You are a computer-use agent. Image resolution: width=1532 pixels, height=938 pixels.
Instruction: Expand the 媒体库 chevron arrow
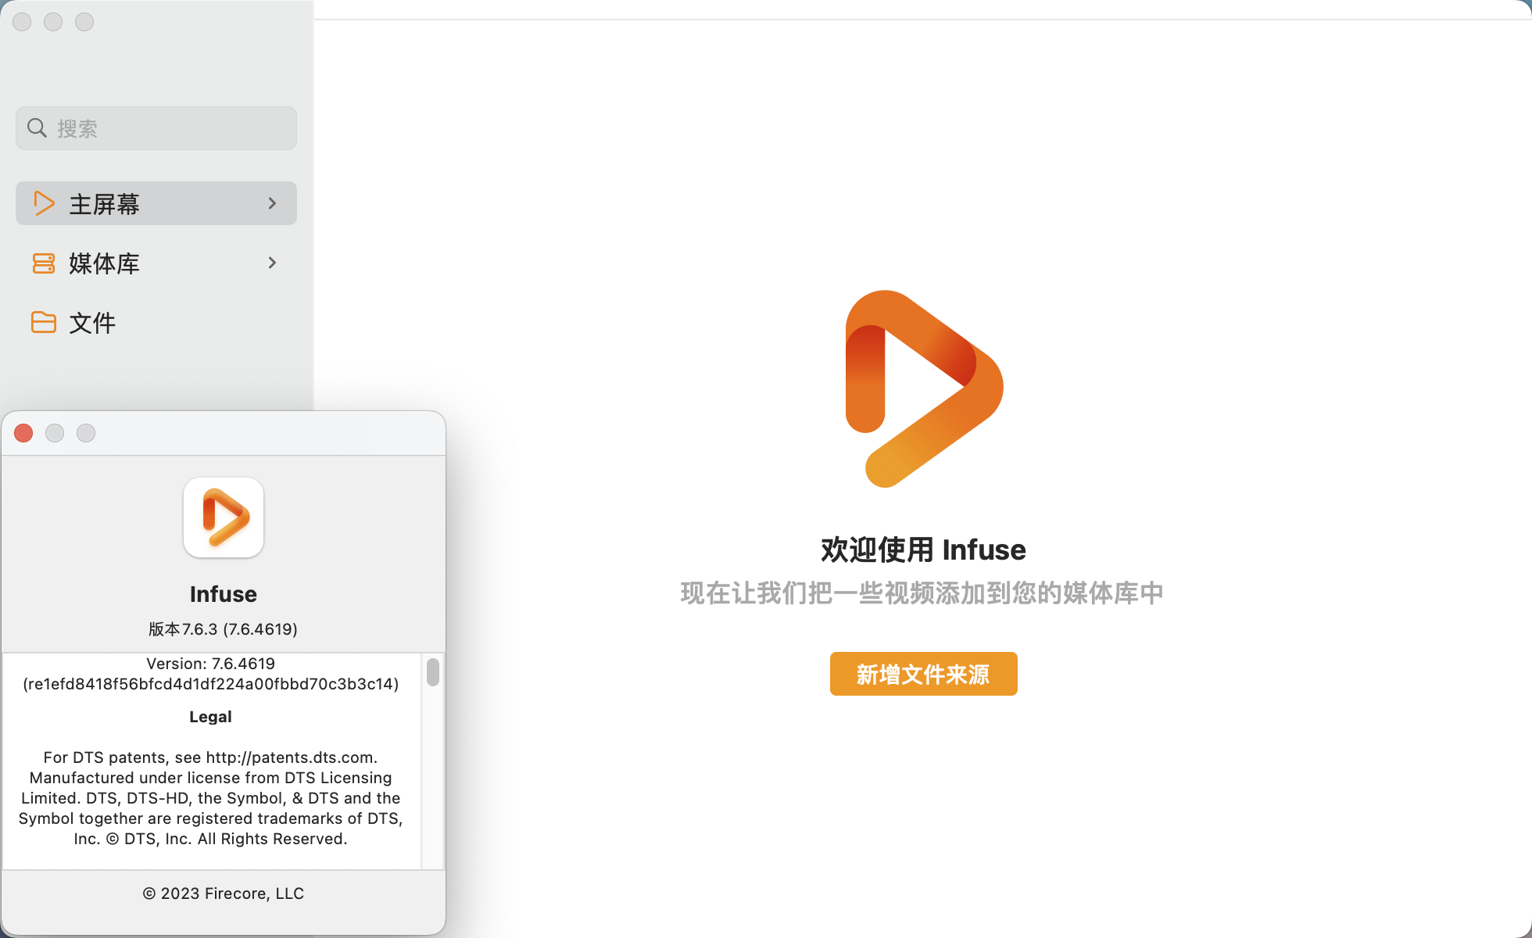tap(272, 263)
